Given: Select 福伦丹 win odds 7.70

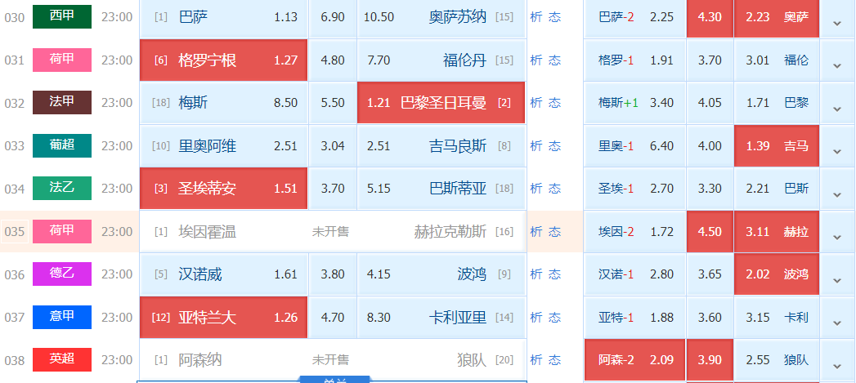Looking at the screenshot, I should coord(441,60).
